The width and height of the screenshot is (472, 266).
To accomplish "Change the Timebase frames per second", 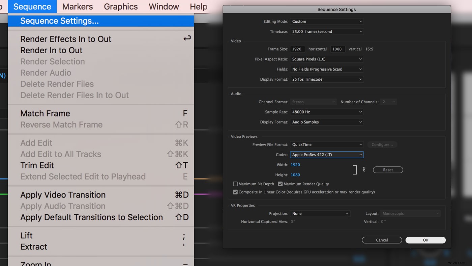I will [327, 31].
